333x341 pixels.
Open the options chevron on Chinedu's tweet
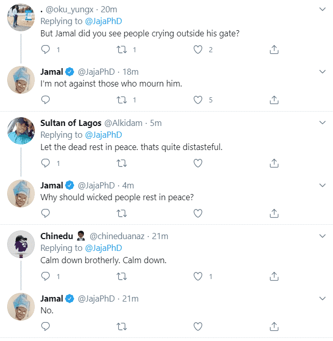point(322,236)
